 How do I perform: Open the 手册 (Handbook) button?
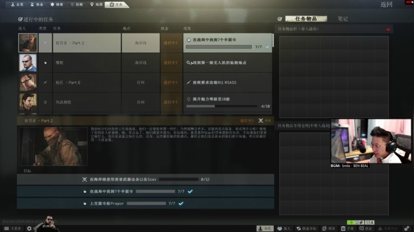point(347,229)
